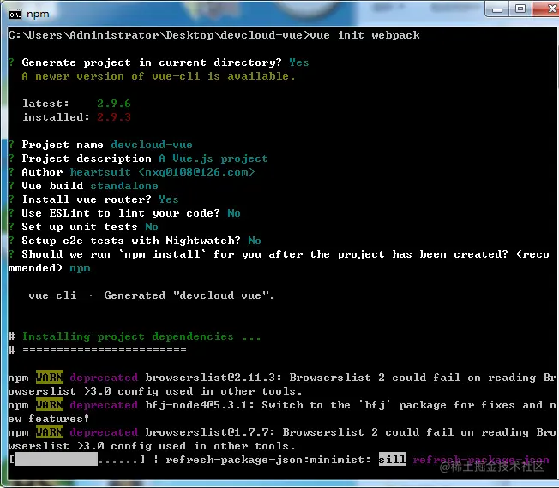Click 'refresh-package-json:minimist:' status text

[268, 460]
